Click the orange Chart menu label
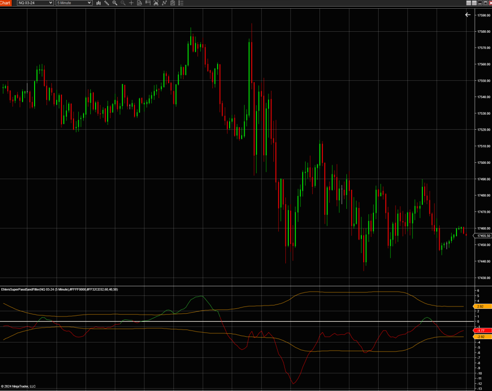Screen dimensions: 492x391 [x=5, y=3]
